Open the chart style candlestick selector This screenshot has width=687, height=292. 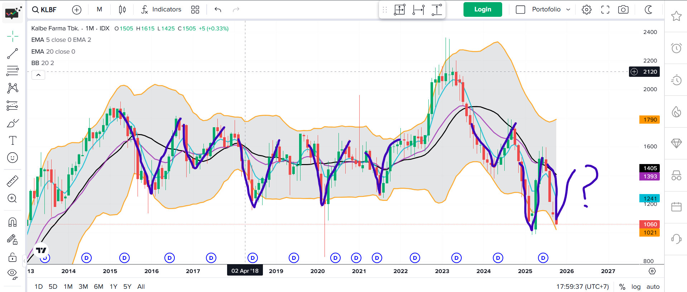[122, 10]
